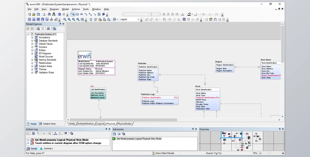Close the Advisories panel

point(196,129)
